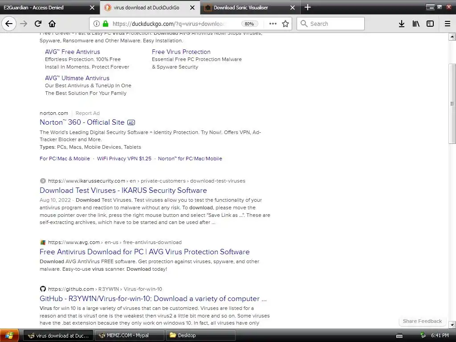Click the DuckDuckGo address bar URL
This screenshot has width=456, height=342.
tap(168, 24)
